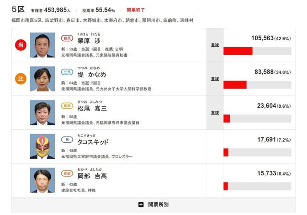Click タコスキッド's masked wrestler photo
The width and height of the screenshot is (307, 215).
pyautogui.click(x=42, y=147)
